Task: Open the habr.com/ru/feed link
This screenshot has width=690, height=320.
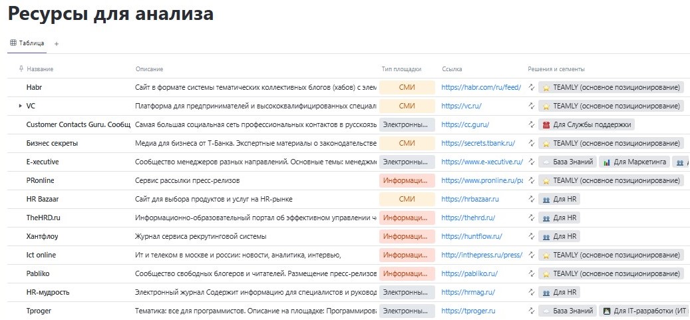Action: click(x=481, y=88)
